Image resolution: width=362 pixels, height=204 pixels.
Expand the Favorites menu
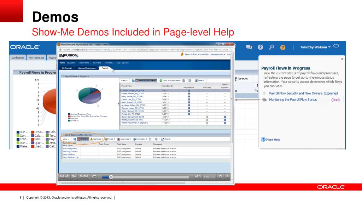(98, 63)
